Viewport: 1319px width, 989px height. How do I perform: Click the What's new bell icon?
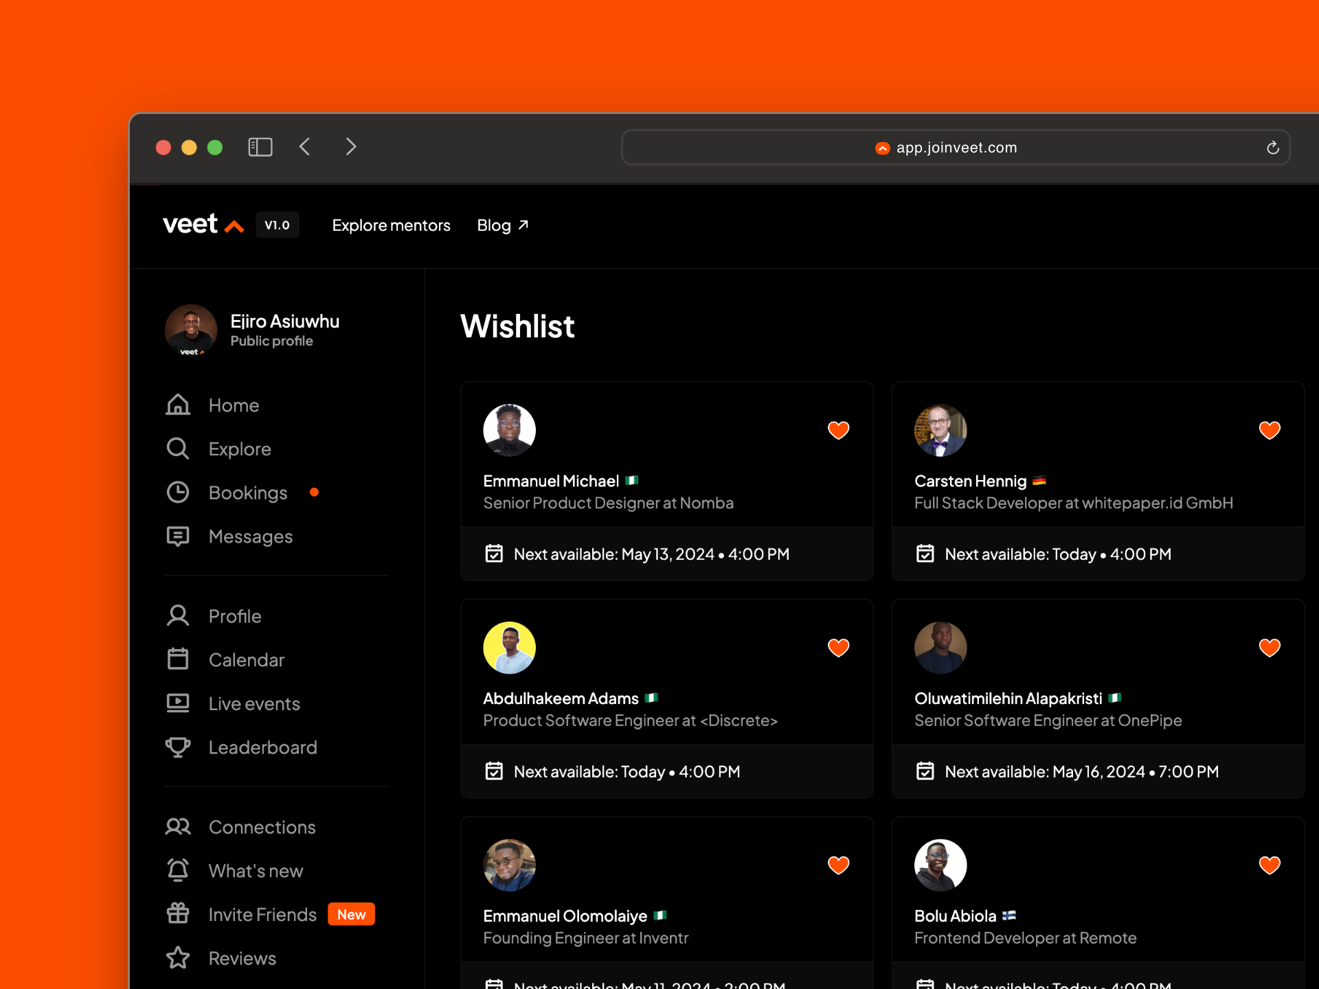(x=178, y=870)
